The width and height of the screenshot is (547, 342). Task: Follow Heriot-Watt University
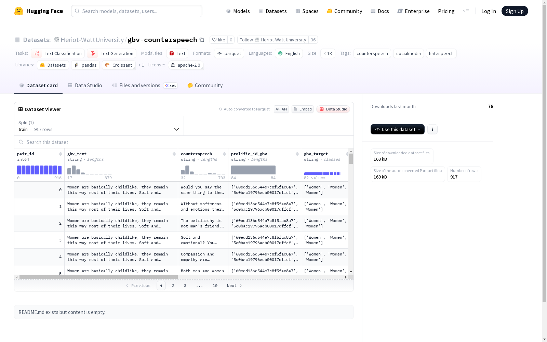pos(273,40)
